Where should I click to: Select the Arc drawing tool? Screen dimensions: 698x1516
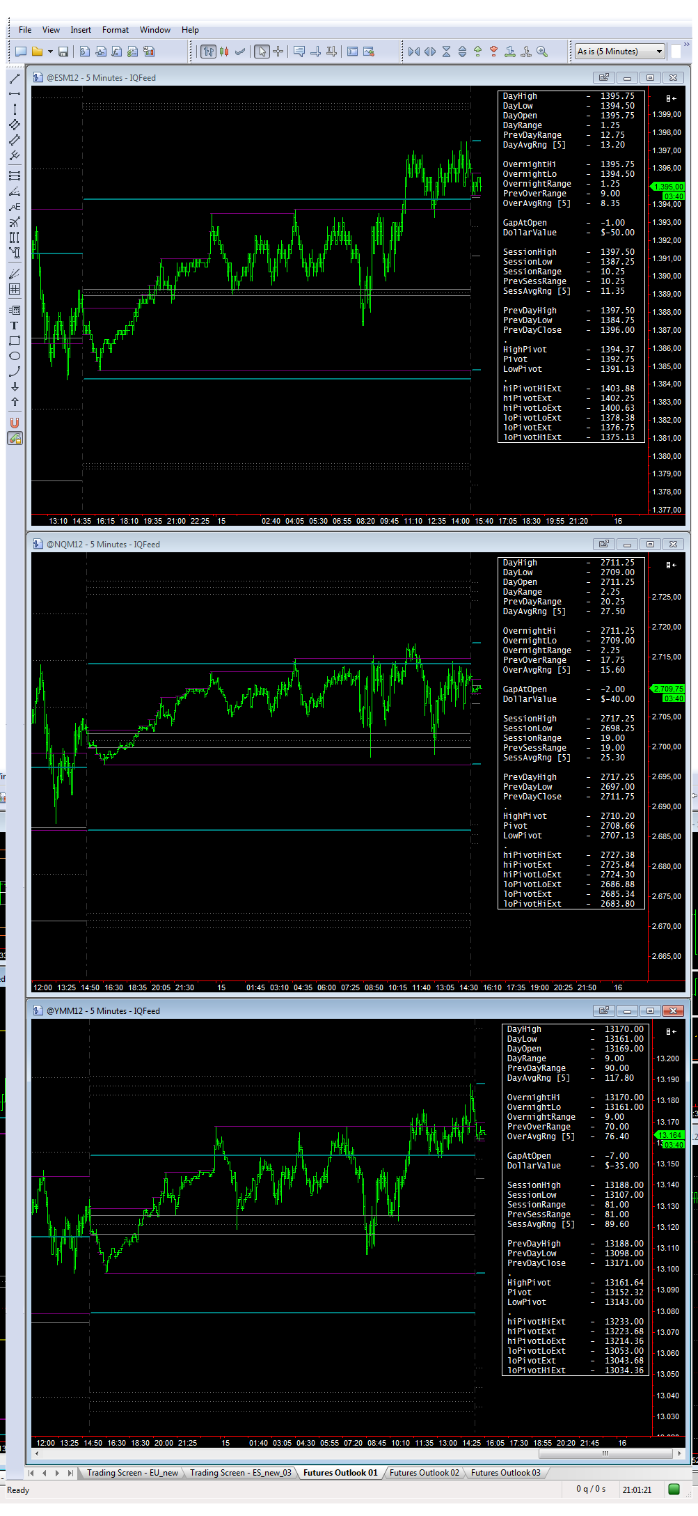click(x=14, y=371)
